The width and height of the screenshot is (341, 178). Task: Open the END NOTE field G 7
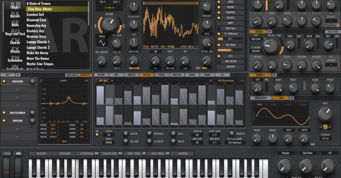(x=214, y=143)
